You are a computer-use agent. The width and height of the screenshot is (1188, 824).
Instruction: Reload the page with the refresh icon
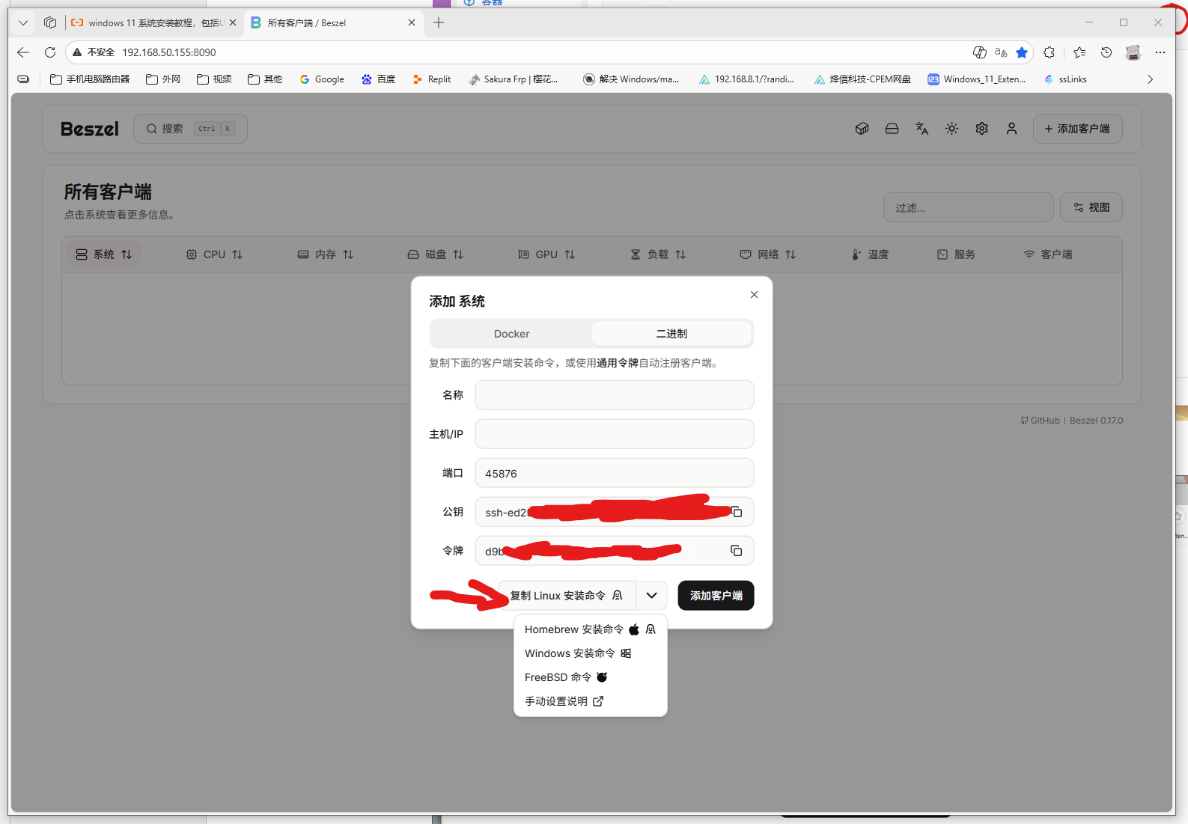[x=50, y=52]
